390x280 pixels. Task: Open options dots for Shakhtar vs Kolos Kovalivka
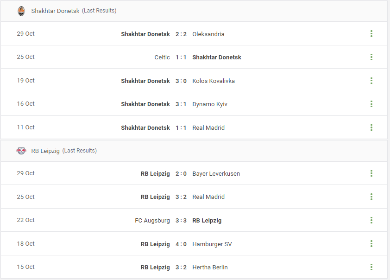tap(371, 80)
